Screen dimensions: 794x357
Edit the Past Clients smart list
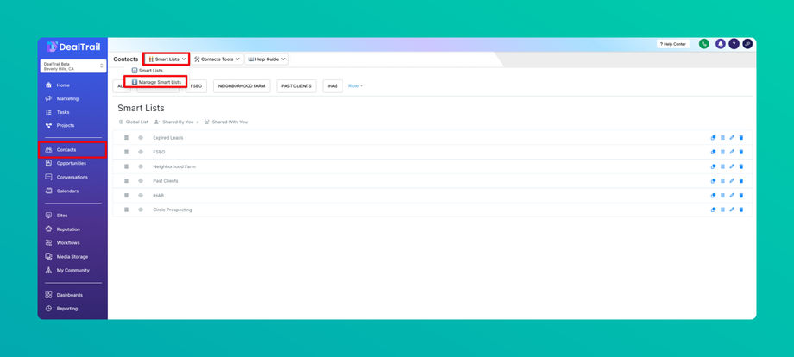click(732, 180)
